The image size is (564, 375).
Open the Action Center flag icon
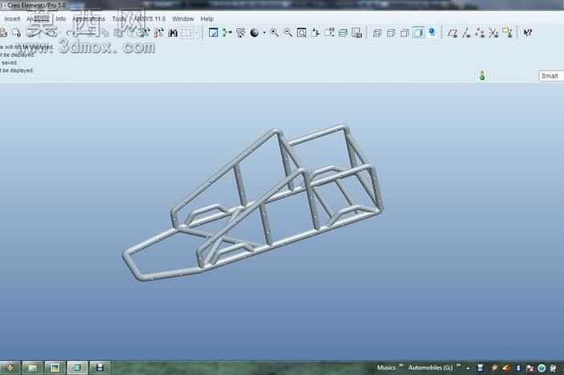[x=530, y=368]
